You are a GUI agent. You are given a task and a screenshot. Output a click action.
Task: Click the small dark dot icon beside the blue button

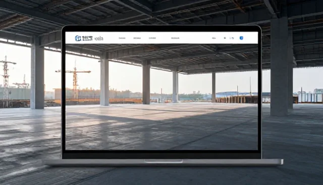[x=225, y=38]
